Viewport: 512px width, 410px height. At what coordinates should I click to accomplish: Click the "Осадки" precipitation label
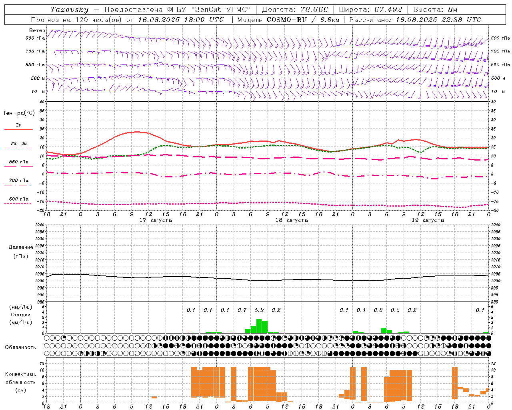pyautogui.click(x=21, y=315)
